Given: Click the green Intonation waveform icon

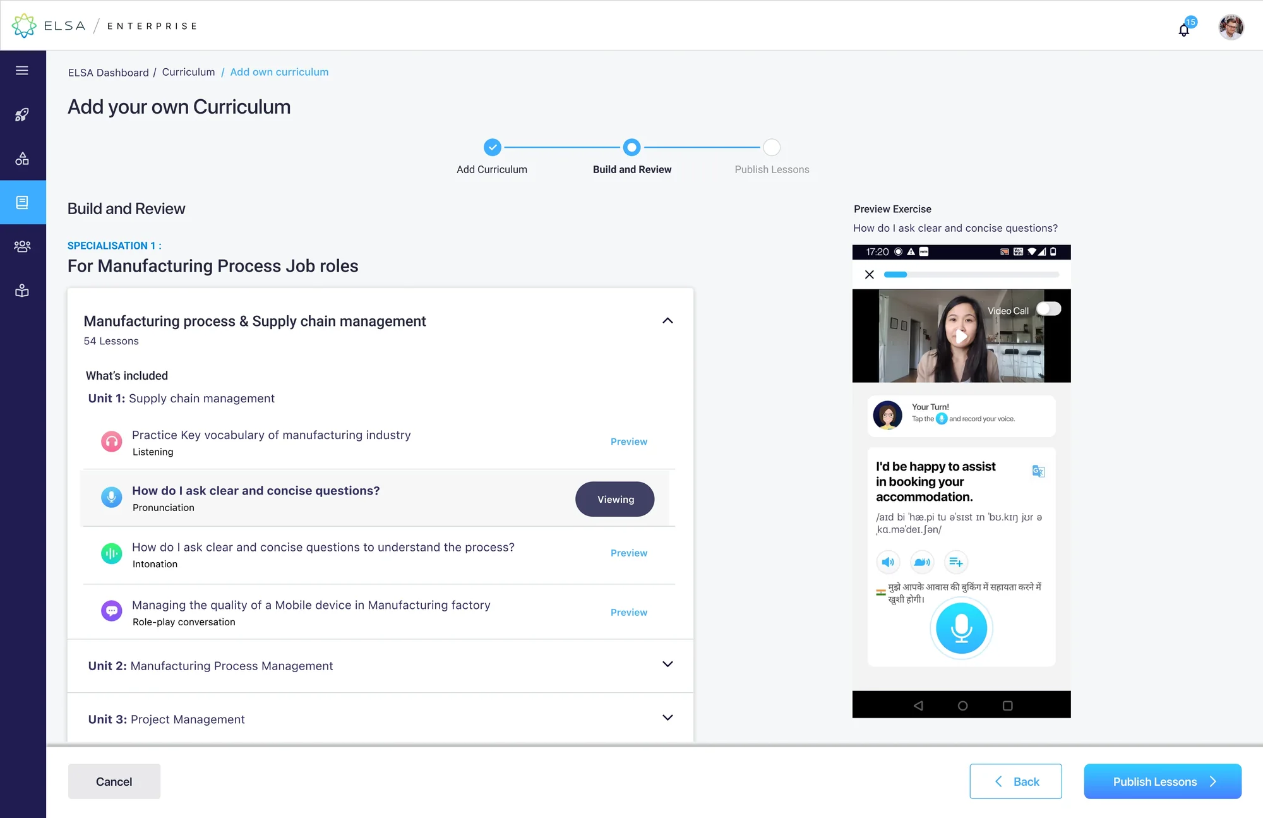Looking at the screenshot, I should click(112, 554).
